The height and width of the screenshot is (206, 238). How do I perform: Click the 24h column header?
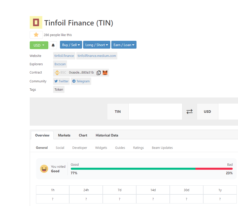pyautogui.click(x=86, y=190)
